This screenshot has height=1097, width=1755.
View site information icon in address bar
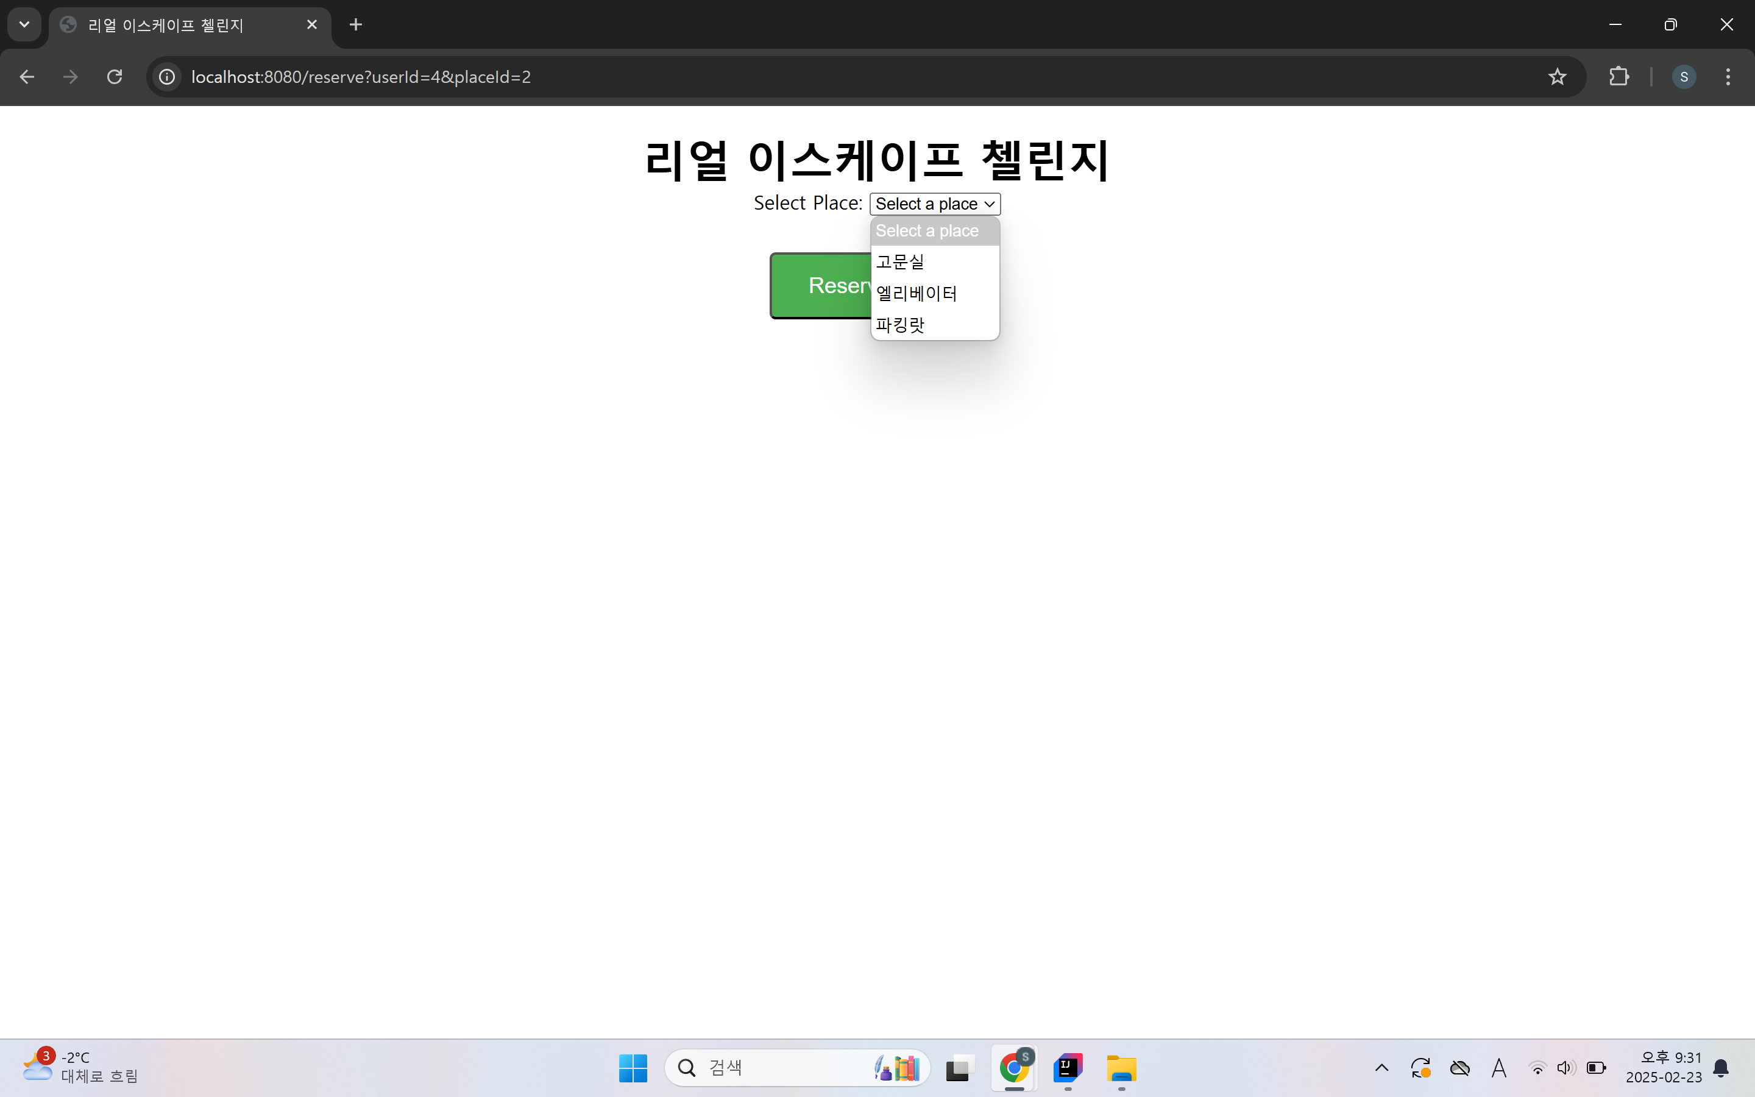point(167,77)
